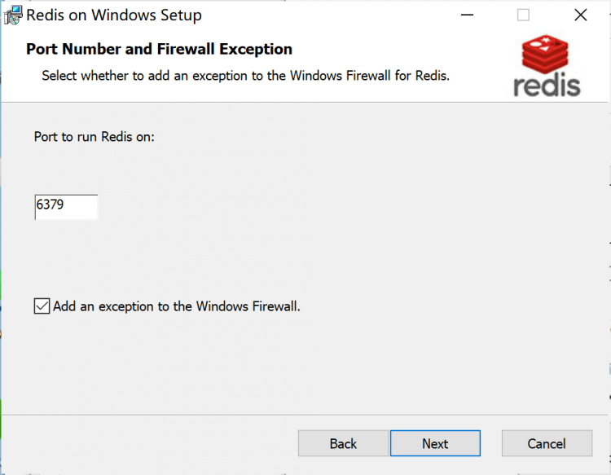Viewport: 611px width, 475px height.
Task: Click empty title bar space right of the title
Action: coord(326,15)
